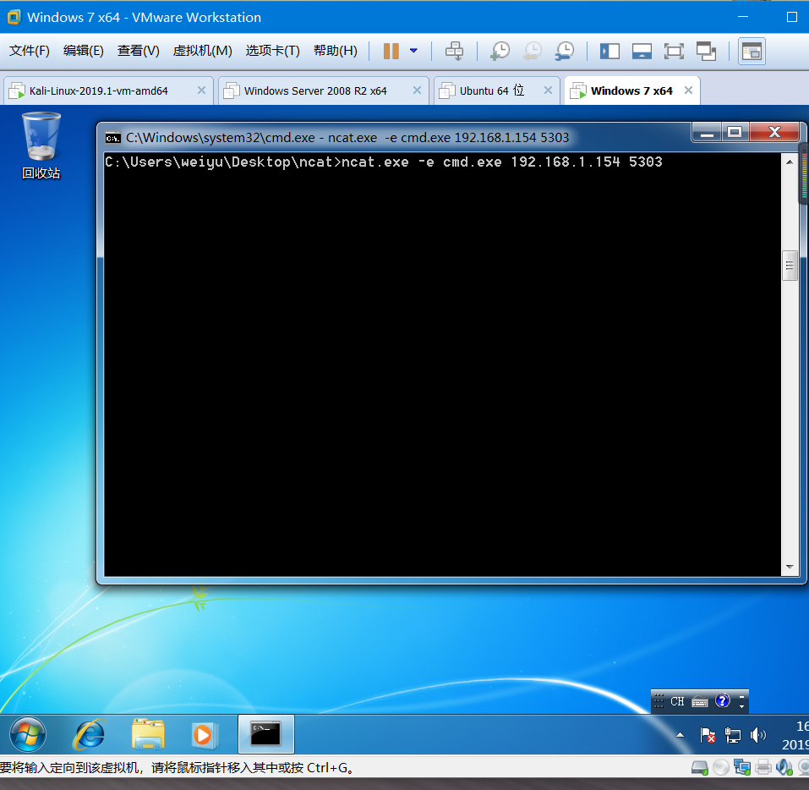Open the 选项卡(T) menu
The width and height of the screenshot is (809, 790).
coord(272,51)
